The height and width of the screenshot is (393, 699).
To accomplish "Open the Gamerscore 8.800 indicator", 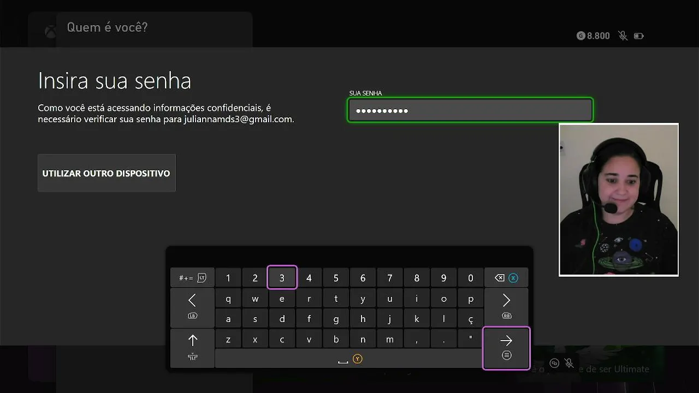I will 593,36.
